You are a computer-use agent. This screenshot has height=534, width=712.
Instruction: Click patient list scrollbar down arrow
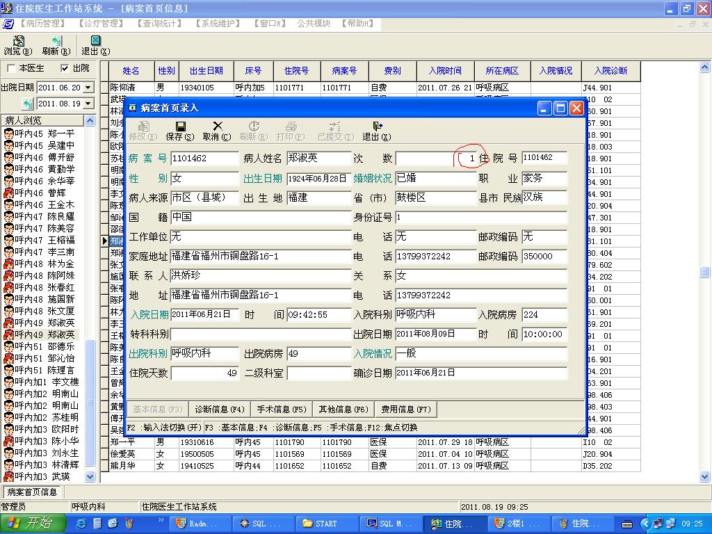pyautogui.click(x=90, y=476)
